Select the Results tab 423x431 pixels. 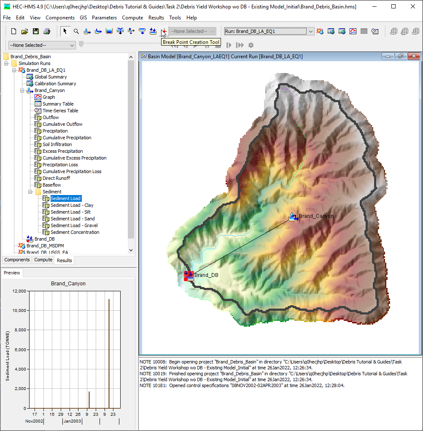point(64,260)
